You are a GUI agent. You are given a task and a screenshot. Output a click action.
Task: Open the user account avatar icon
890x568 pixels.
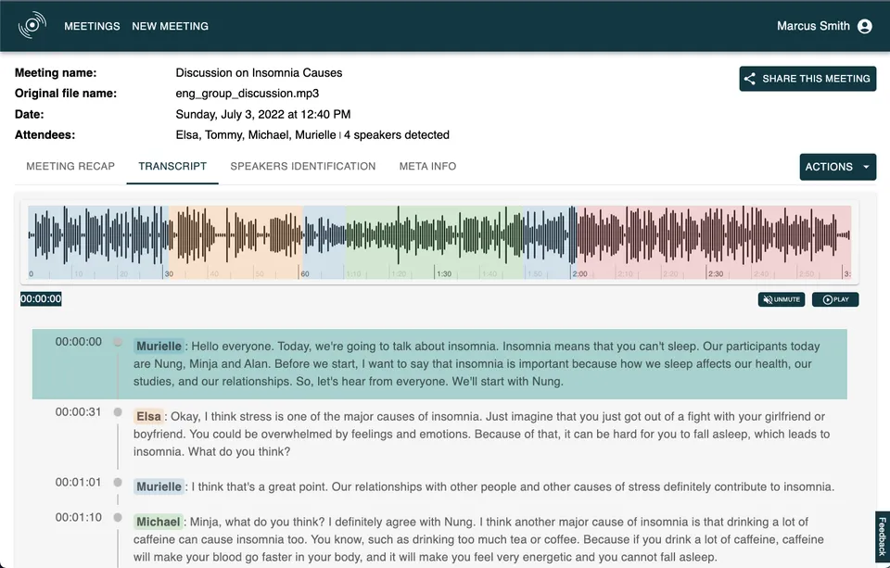pos(864,26)
